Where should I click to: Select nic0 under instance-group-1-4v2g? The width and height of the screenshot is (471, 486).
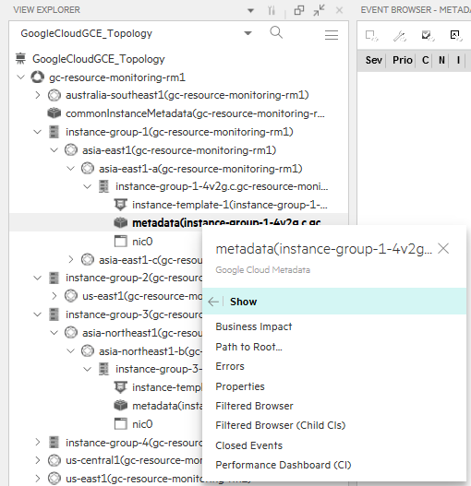[142, 242]
